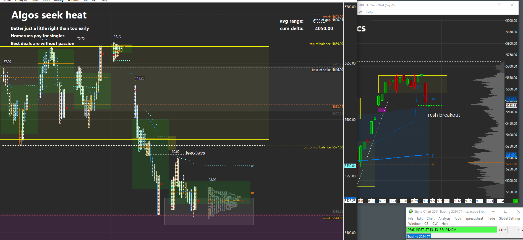Viewport: 523px width, 240px height.
Task: Click the Sierra Chart globe icon
Action: click(410, 211)
